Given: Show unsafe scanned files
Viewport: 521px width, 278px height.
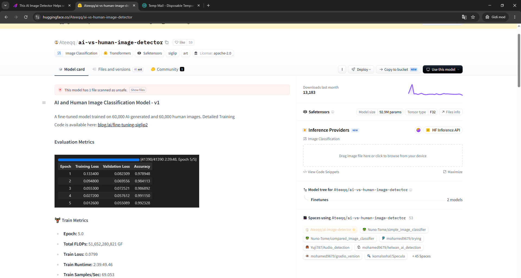Looking at the screenshot, I should click(x=138, y=90).
